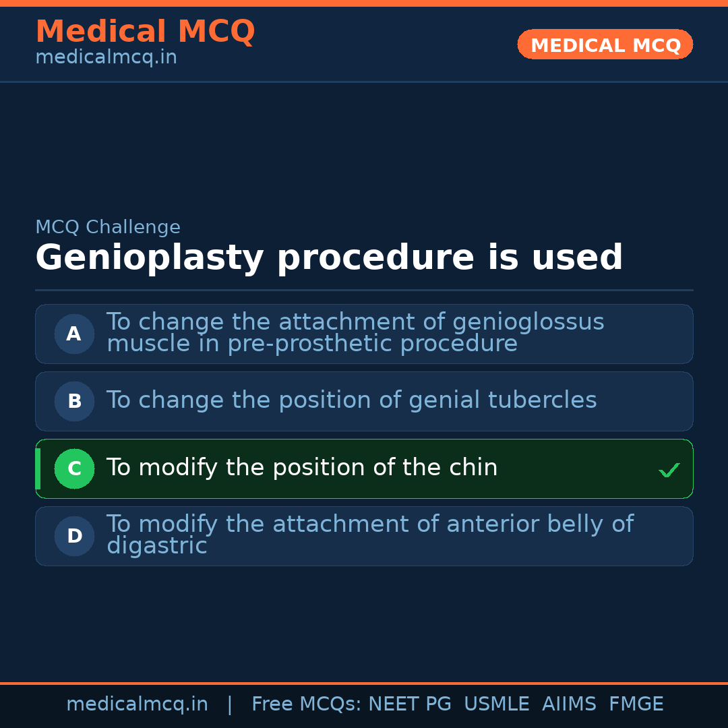The width and height of the screenshot is (728, 728).
Task: Choose answer 'To modify the position of the chin'
Action: point(302,468)
